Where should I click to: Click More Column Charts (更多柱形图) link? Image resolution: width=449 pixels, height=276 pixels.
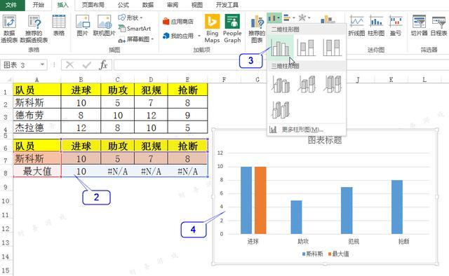297,130
